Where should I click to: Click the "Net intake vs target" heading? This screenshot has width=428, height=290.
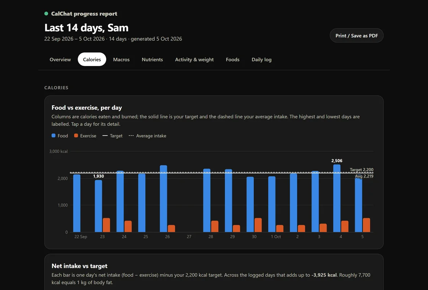tap(79, 266)
